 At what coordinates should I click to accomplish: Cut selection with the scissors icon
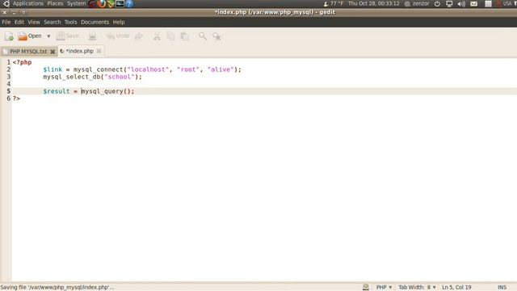pyautogui.click(x=157, y=36)
